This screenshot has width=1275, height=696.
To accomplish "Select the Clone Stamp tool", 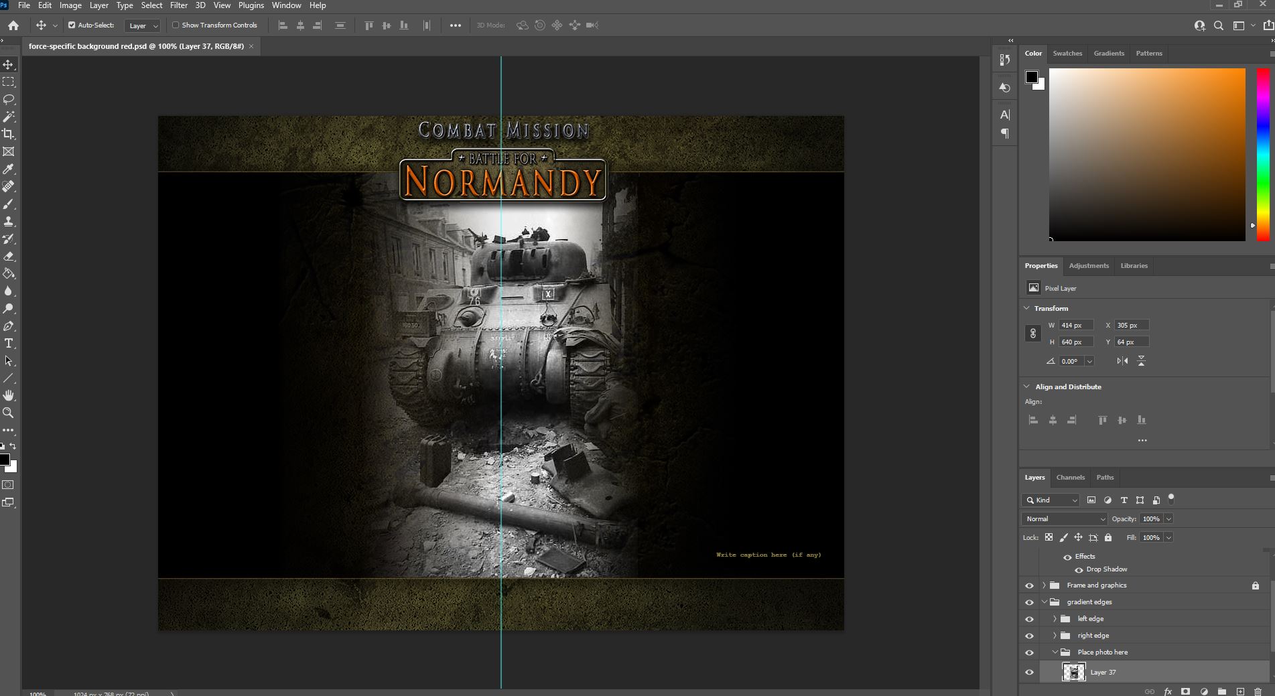I will pyautogui.click(x=9, y=221).
